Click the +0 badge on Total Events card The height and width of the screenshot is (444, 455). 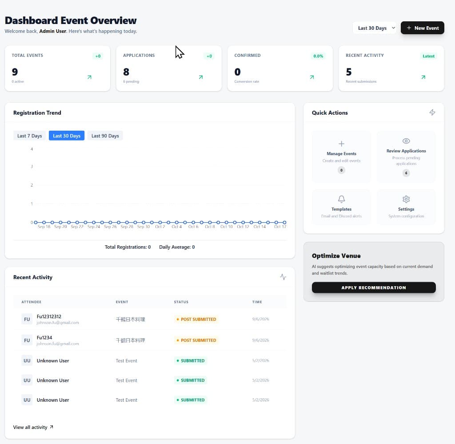[98, 56]
